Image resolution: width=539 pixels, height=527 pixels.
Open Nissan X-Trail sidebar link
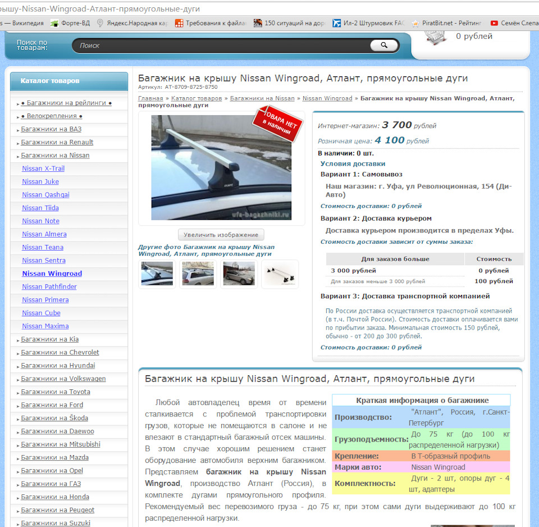tap(43, 169)
